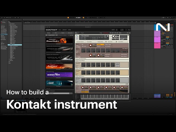
Task: Click the NI logo icon in Kontakt header
Action: tap(129, 30)
